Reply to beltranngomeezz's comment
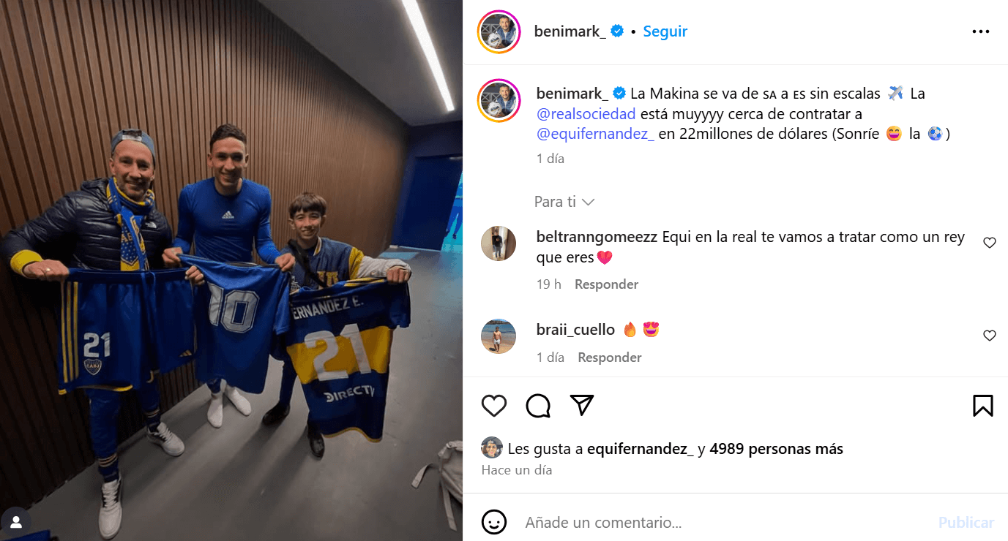Image resolution: width=1008 pixels, height=541 pixels. [x=606, y=284]
